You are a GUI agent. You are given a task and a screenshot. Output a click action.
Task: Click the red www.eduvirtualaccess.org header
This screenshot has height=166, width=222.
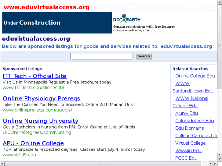pyautogui.click(x=46, y=7)
